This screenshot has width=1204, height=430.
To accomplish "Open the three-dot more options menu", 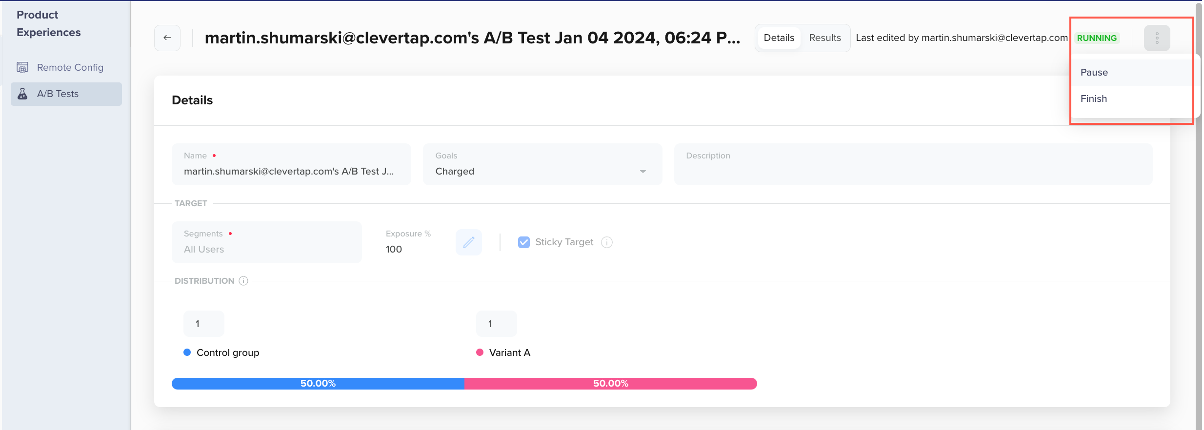I will 1157,38.
